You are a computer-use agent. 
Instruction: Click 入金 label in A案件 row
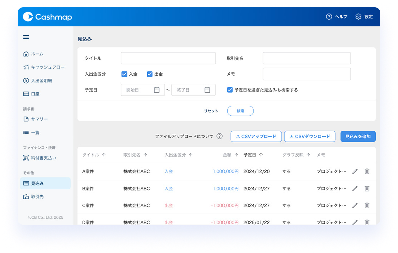pyautogui.click(x=169, y=171)
